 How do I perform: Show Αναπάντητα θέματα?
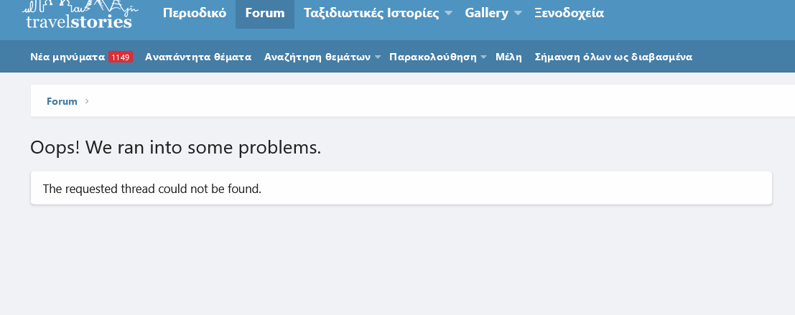(x=198, y=57)
